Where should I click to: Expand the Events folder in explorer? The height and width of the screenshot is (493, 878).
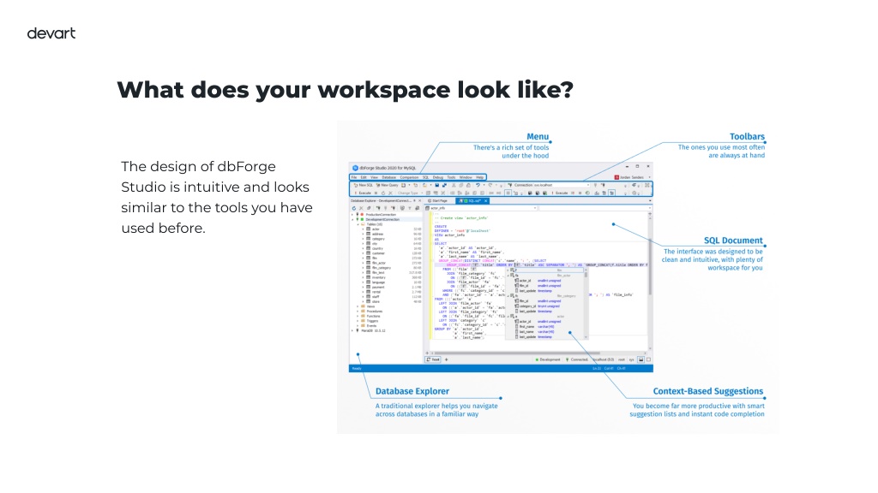358,326
